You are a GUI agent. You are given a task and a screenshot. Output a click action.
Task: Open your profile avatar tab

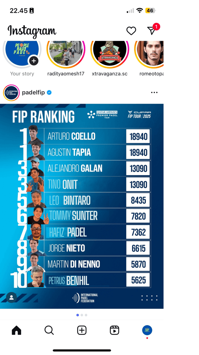(x=147, y=330)
